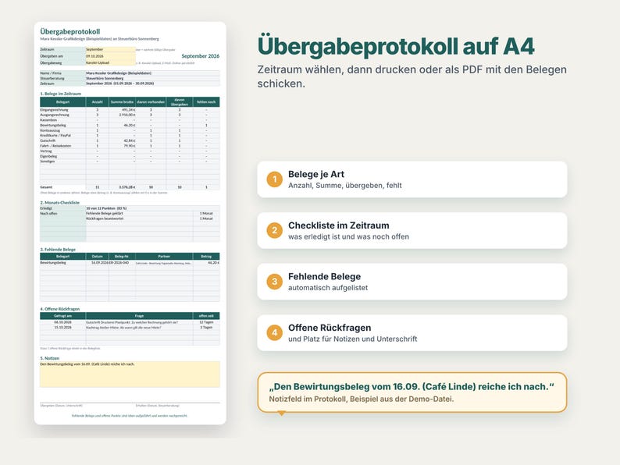Click the 'offen seit' value '12 Tagen'
620x465 pixels.
pyautogui.click(x=206, y=322)
